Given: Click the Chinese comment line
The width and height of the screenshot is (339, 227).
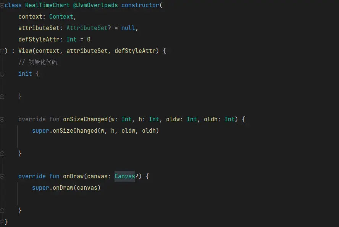Looking at the screenshot, I should 38,62.
